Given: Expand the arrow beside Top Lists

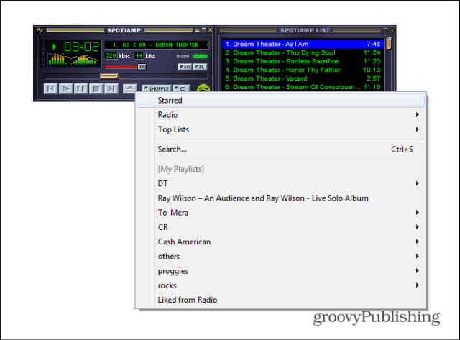Looking at the screenshot, I should click(417, 129).
